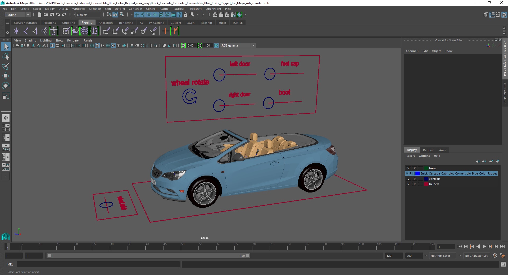Viewport: 508px width, 275px height.
Task: Open the Channels menu in Channel Box
Action: point(412,51)
